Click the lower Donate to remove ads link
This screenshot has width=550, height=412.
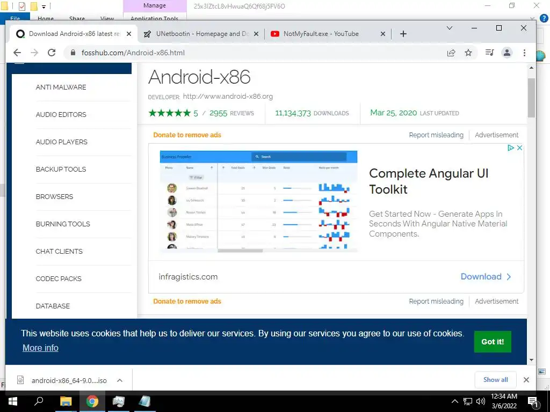click(187, 301)
